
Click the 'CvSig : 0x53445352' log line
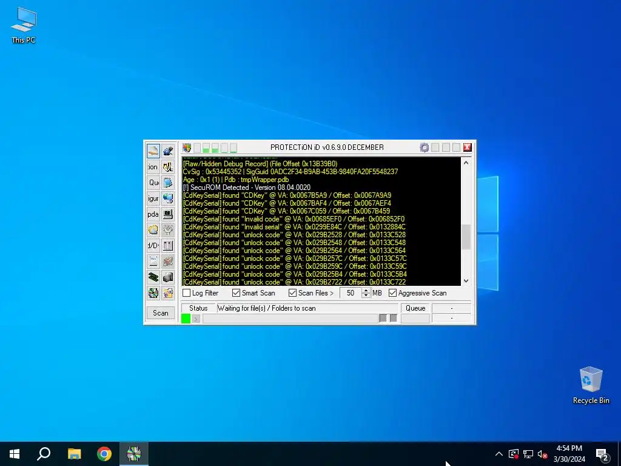[290, 172]
